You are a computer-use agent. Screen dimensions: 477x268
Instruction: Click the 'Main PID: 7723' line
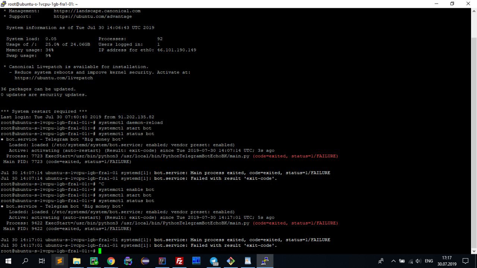pos(67,162)
